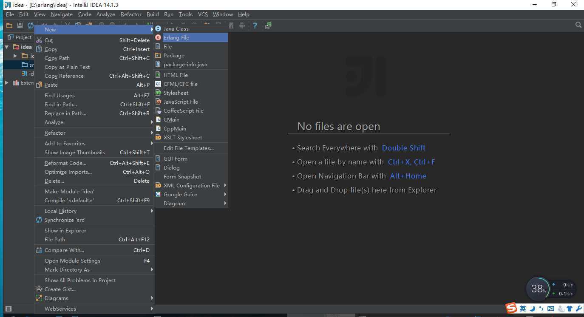Screen dimensions: 584x317
Task: Expand the External Libraries tree node
Action: tap(7, 82)
